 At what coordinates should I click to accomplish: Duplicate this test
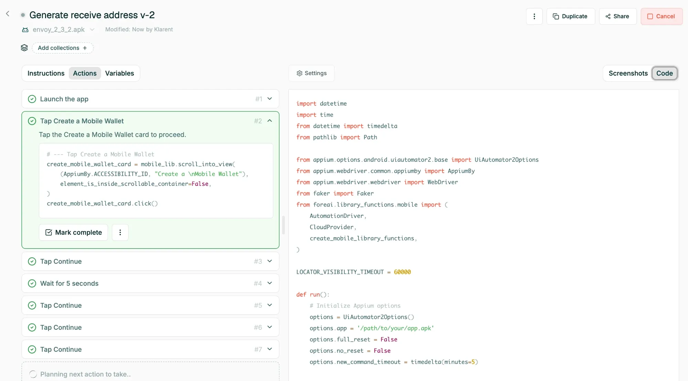[x=570, y=16]
